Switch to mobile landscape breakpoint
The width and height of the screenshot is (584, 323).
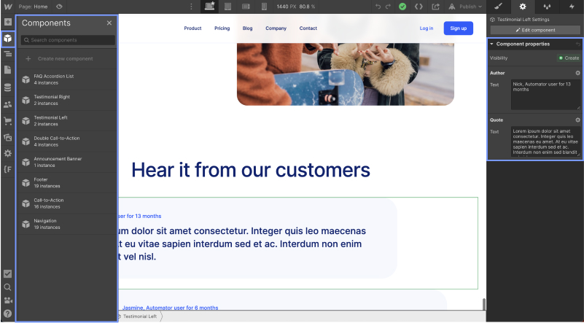pos(246,7)
